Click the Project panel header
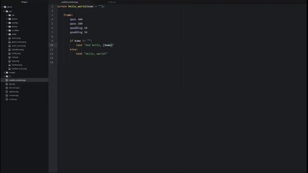308x173 pixels. [x=25, y=2]
